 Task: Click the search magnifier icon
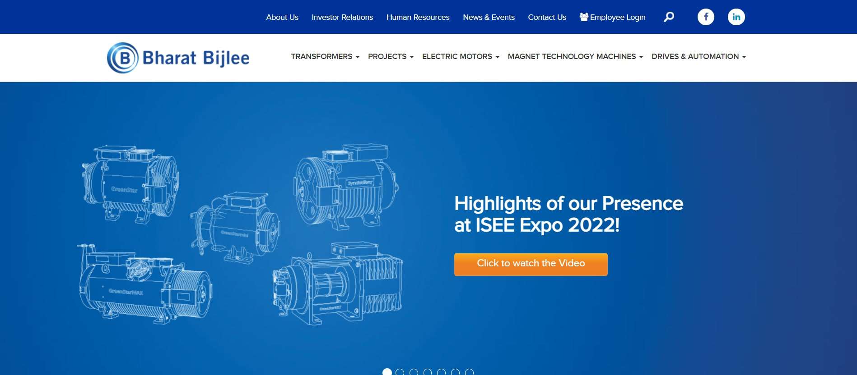pos(669,17)
